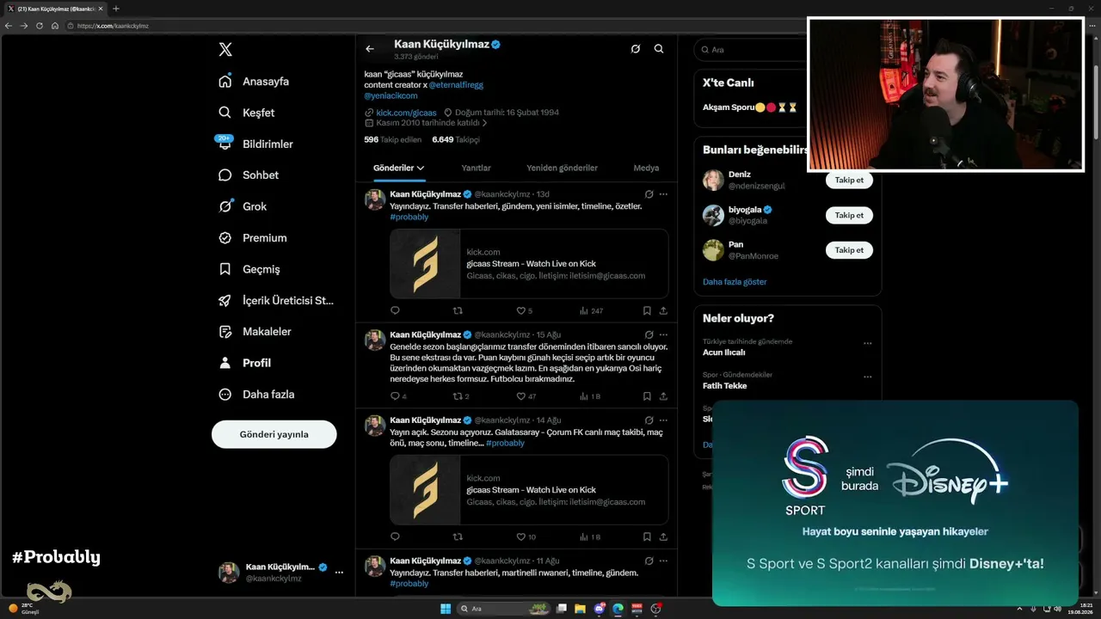
Task: Share the 13d post
Action: pyautogui.click(x=663, y=310)
